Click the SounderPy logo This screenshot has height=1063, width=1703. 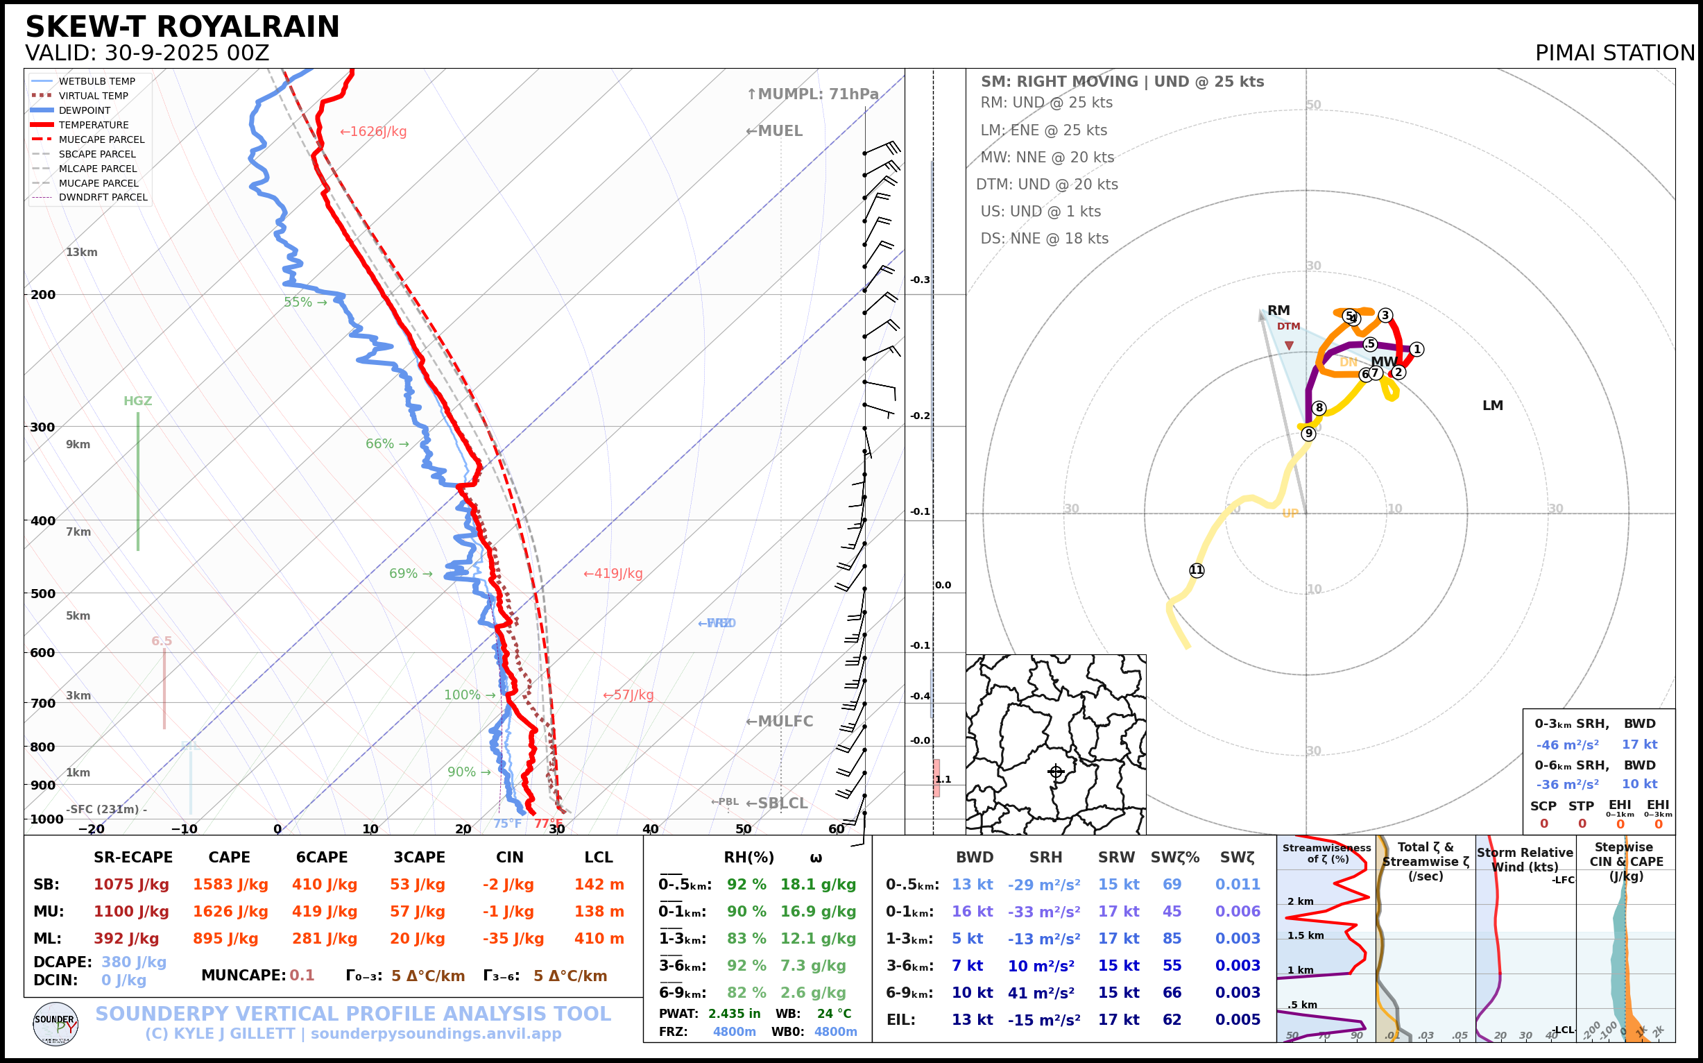[x=55, y=1023]
